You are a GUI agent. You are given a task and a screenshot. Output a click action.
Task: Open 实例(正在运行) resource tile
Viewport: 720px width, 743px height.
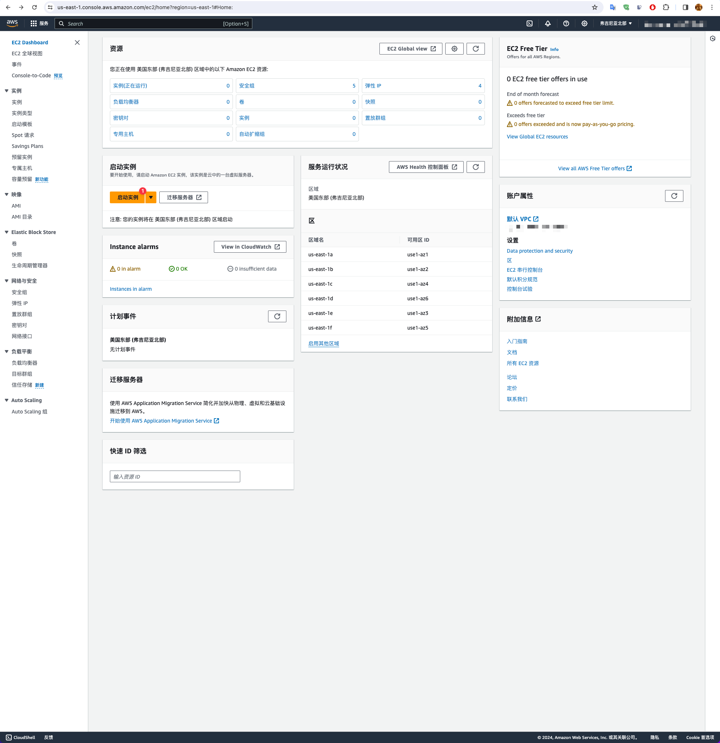coord(171,86)
